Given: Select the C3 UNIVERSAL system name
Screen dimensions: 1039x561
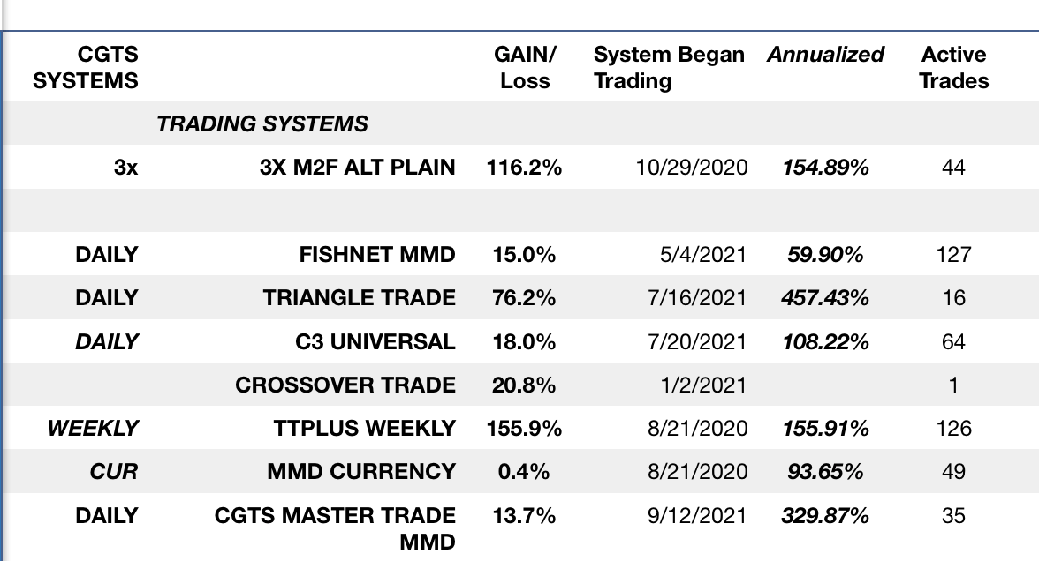Looking at the screenshot, I should pyautogui.click(x=375, y=341).
